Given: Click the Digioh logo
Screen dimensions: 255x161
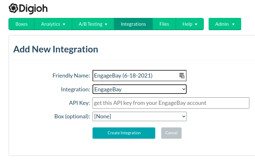Looking at the screenshot, I should point(28,8).
